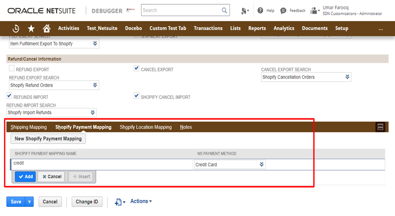Open the change role user icon

pos(315,11)
